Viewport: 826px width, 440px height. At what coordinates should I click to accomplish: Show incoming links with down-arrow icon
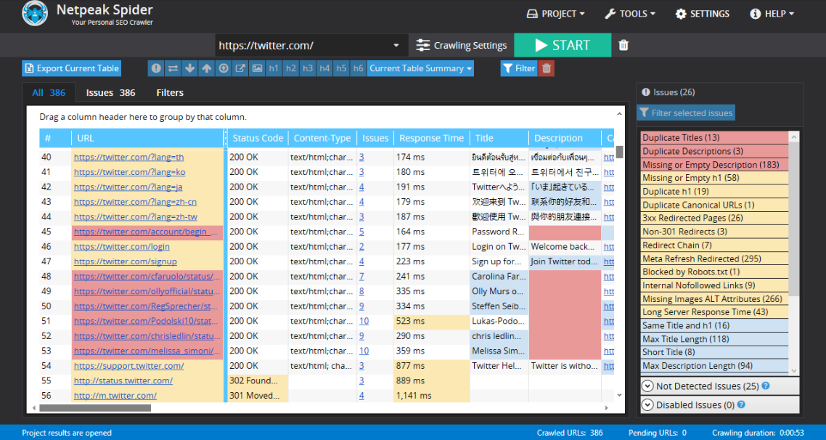[189, 68]
